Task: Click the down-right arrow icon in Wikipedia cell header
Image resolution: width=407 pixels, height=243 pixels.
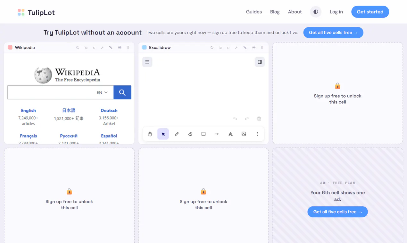Action: 86,48
